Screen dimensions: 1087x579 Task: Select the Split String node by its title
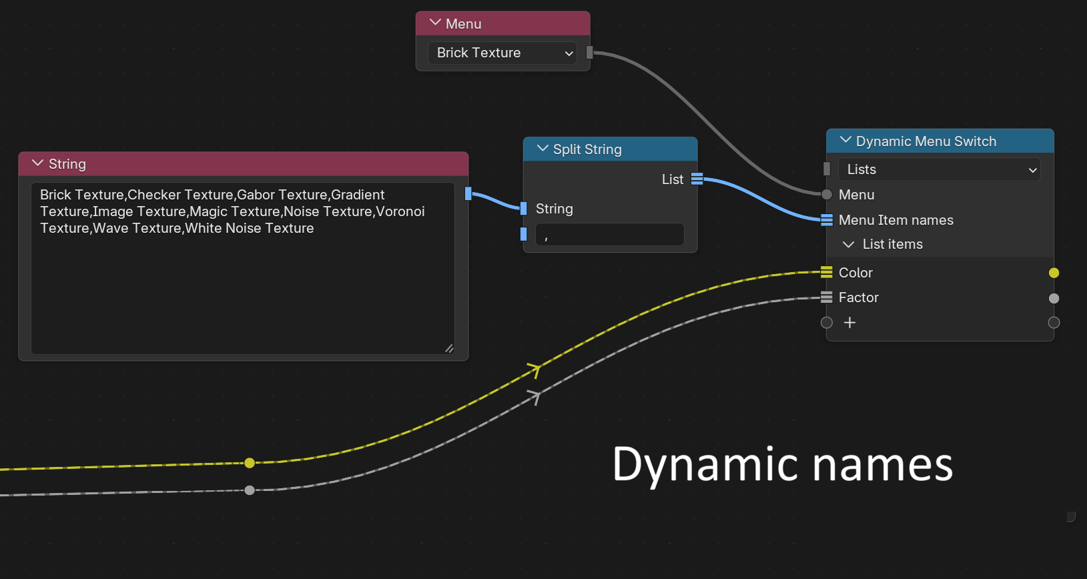coord(587,149)
